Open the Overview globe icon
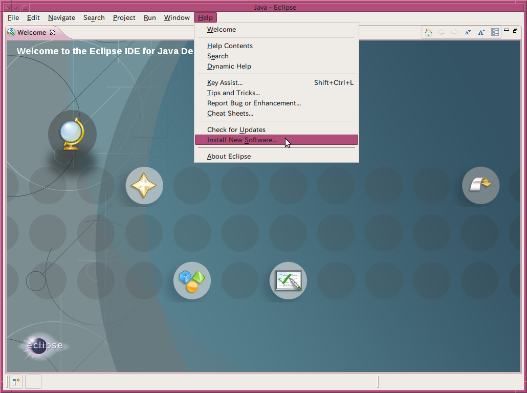Viewport: 527px width, 393px height. pyautogui.click(x=72, y=135)
